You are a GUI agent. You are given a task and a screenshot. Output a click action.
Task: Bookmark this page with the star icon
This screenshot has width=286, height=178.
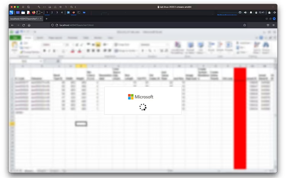[x=245, y=25]
